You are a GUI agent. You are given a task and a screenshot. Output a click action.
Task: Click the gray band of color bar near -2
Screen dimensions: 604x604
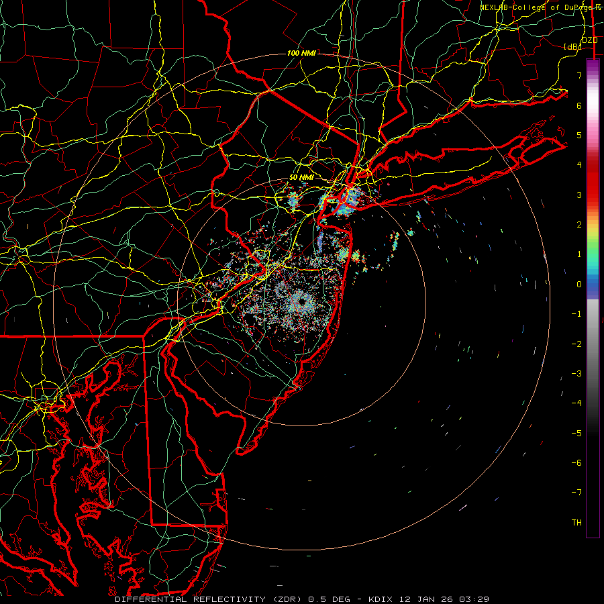tap(593, 344)
